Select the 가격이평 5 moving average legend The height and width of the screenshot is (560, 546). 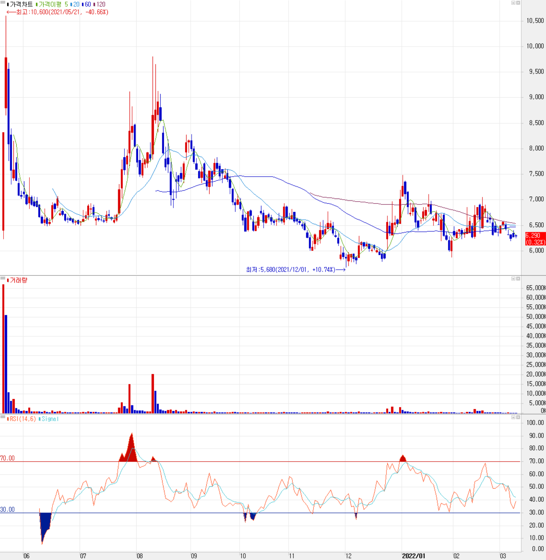[x=53, y=4]
